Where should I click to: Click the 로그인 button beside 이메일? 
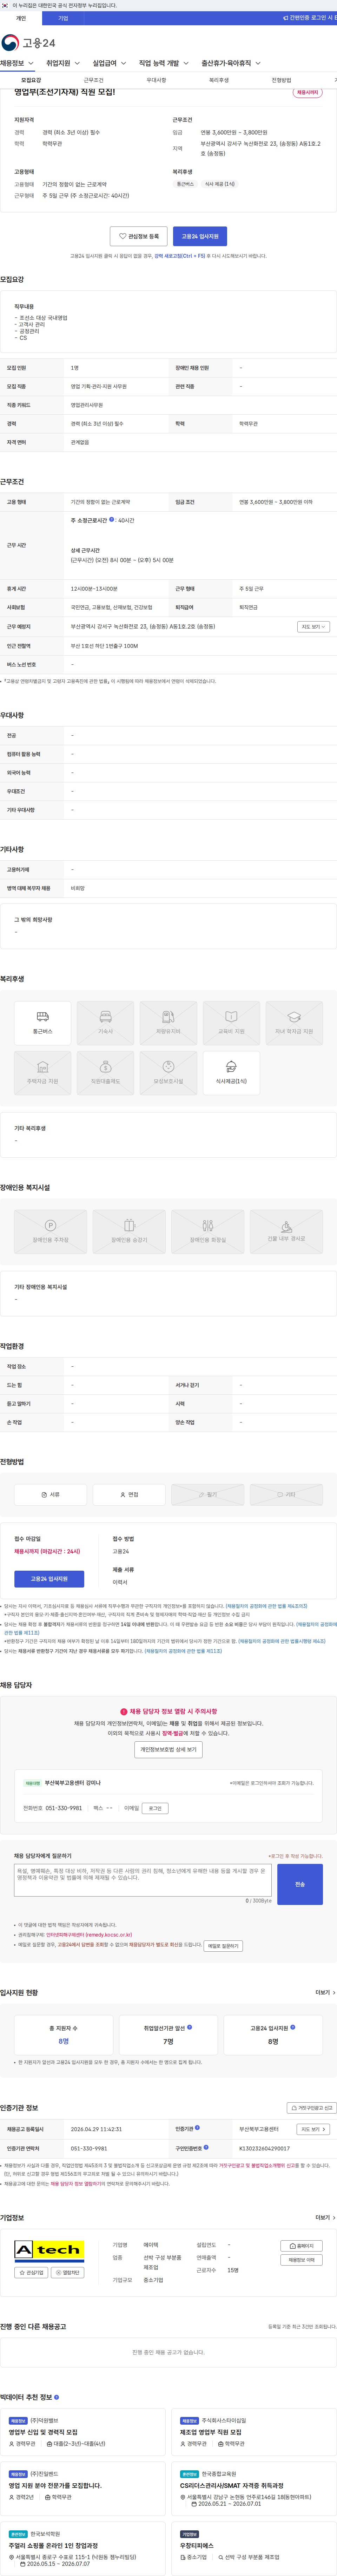point(155,1808)
